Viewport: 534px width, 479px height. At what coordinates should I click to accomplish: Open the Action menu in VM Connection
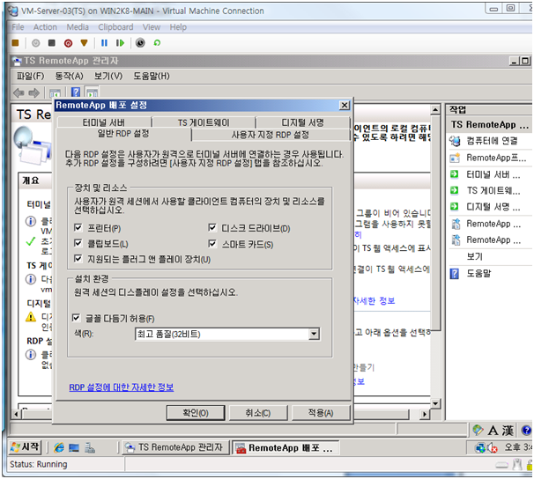[45, 27]
